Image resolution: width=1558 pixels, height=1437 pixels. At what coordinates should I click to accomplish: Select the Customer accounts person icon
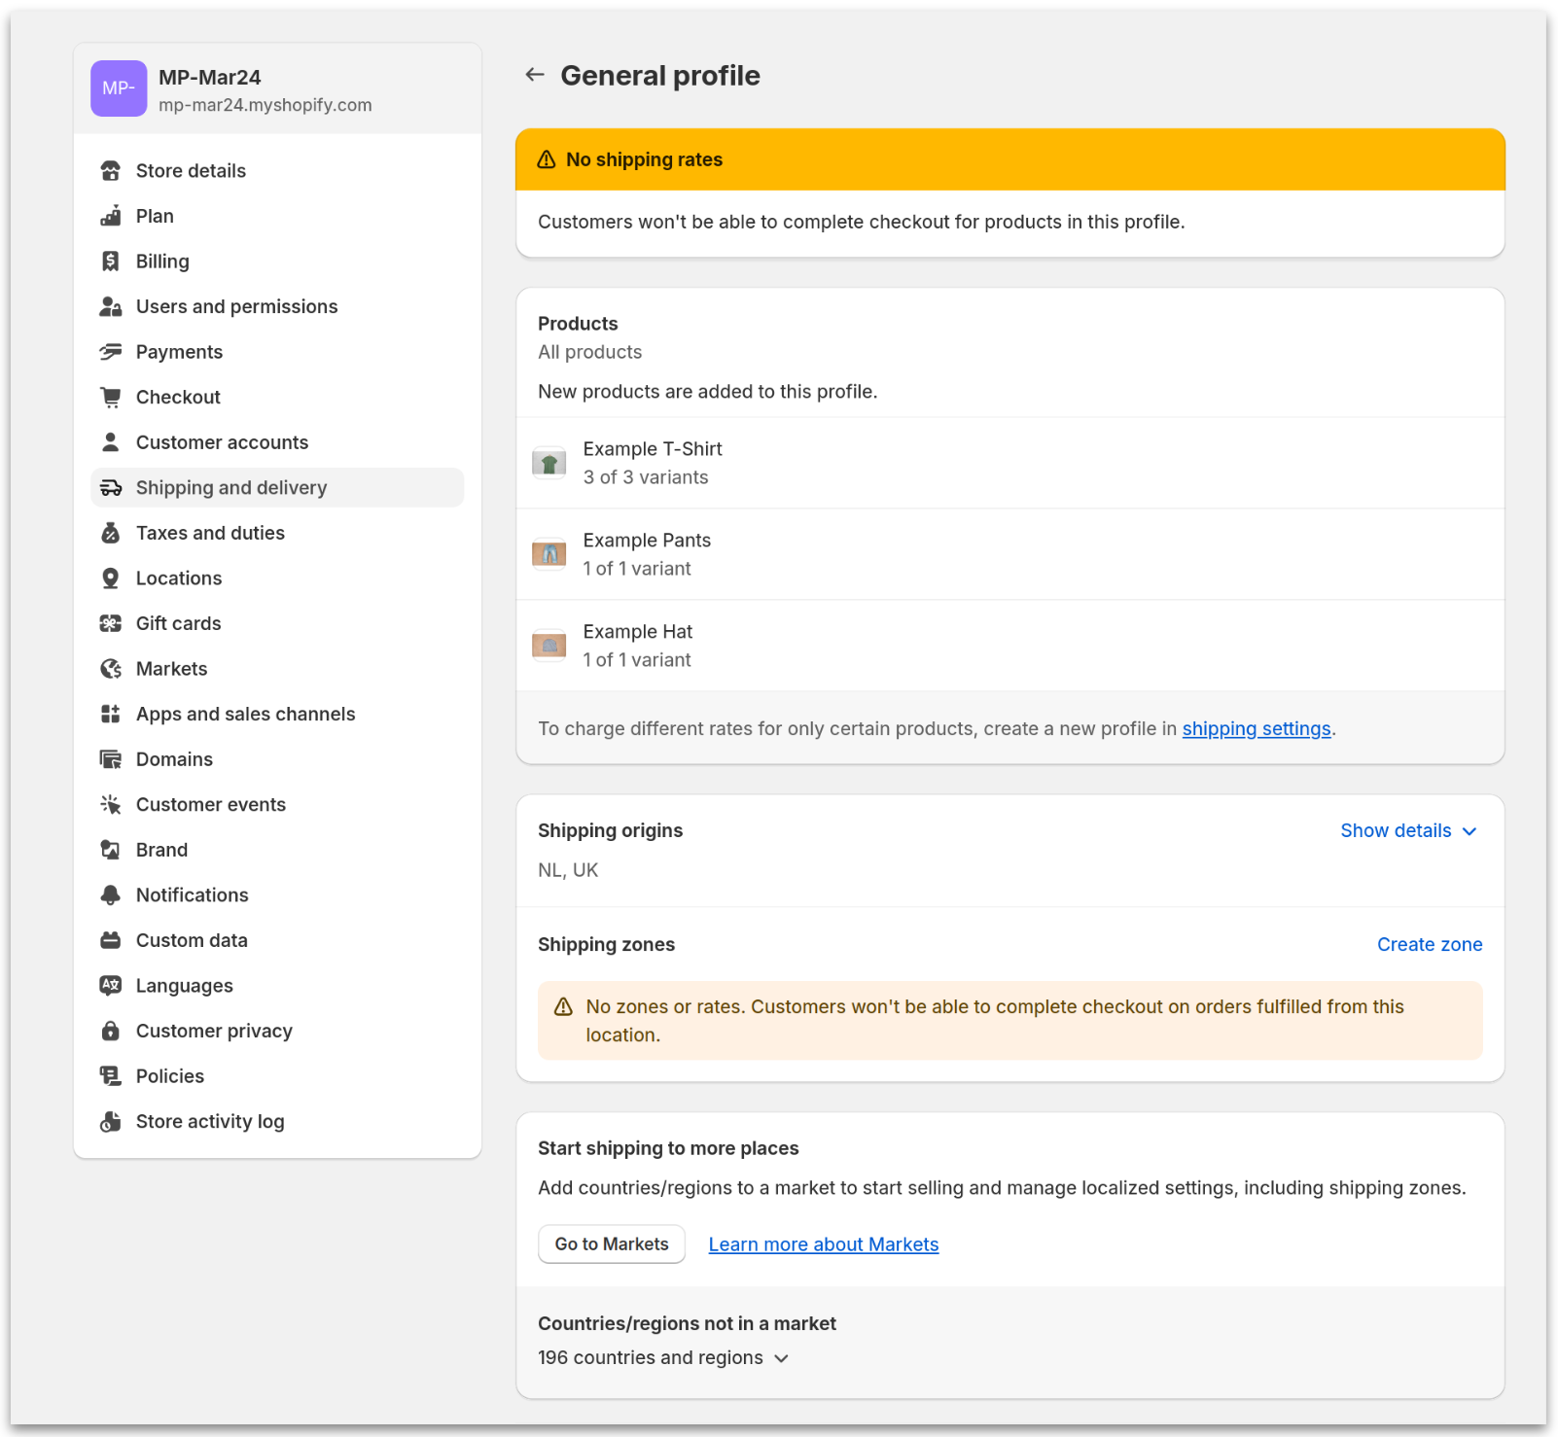point(110,441)
